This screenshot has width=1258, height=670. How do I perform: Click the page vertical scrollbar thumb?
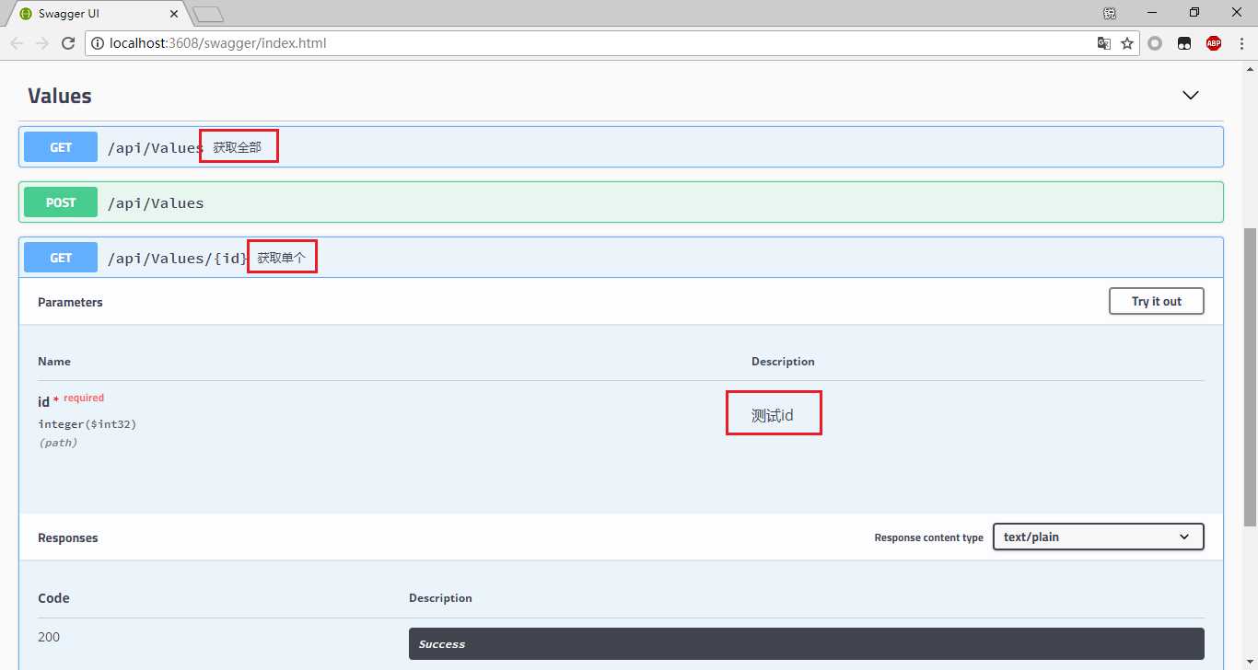point(1250,375)
